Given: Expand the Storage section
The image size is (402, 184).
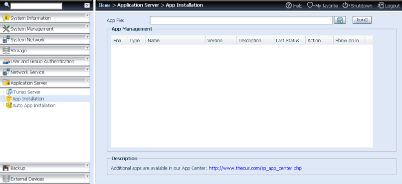Looking at the screenshot, I should pyautogui.click(x=87, y=48).
